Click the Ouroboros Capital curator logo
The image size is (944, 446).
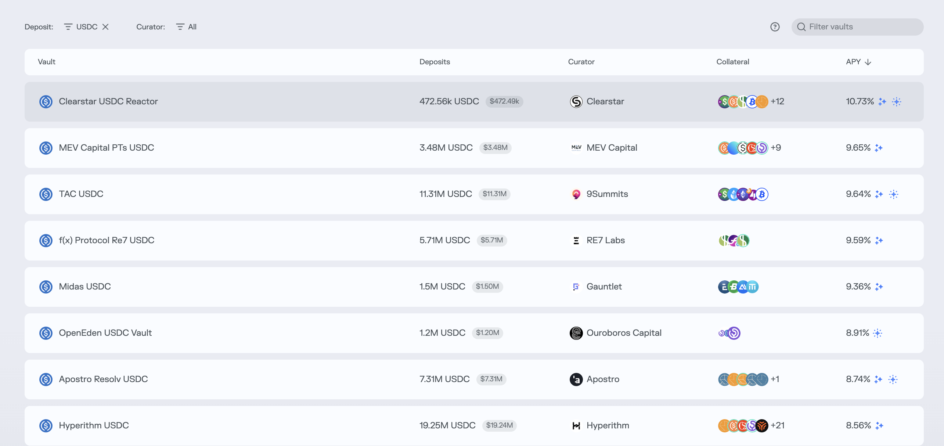click(576, 333)
